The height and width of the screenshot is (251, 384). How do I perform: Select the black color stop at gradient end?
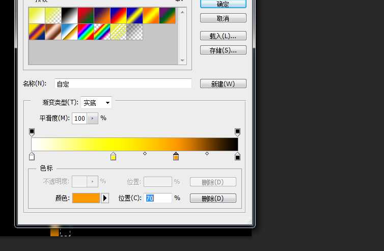pos(237,156)
